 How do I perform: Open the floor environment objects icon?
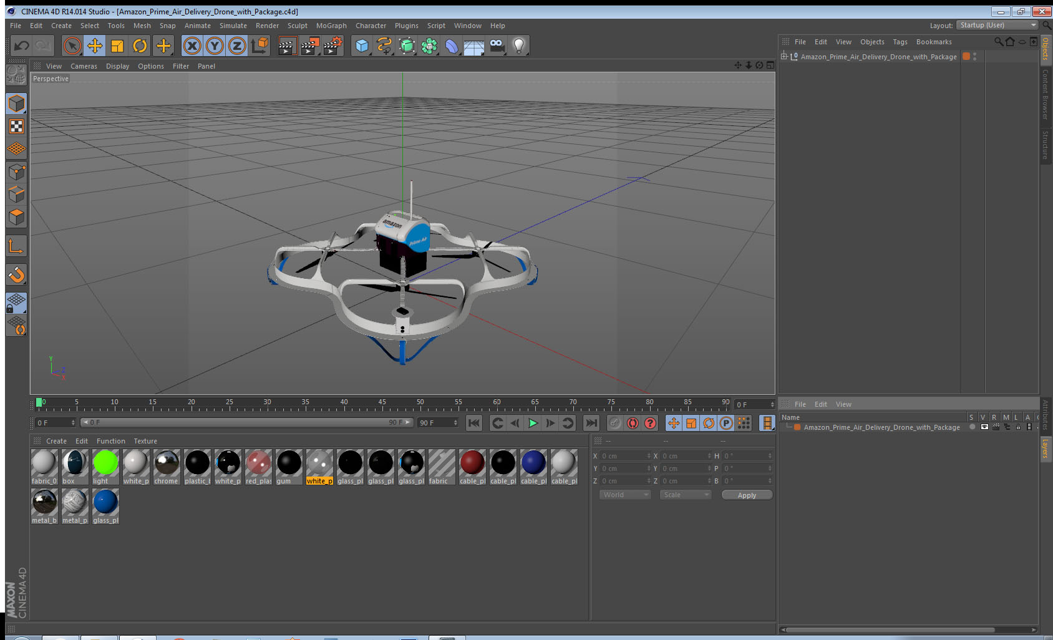(474, 46)
